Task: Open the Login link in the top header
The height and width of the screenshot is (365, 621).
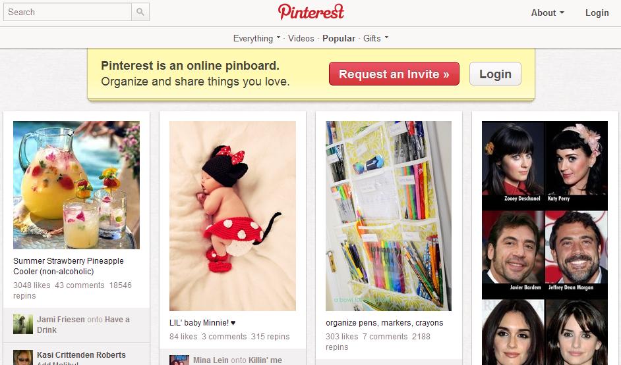Action: 597,12
